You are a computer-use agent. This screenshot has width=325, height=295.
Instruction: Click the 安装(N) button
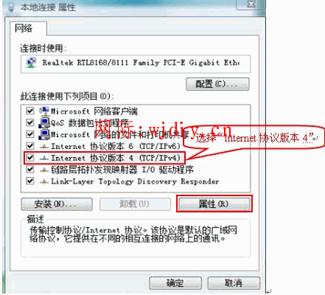[x=57, y=204]
